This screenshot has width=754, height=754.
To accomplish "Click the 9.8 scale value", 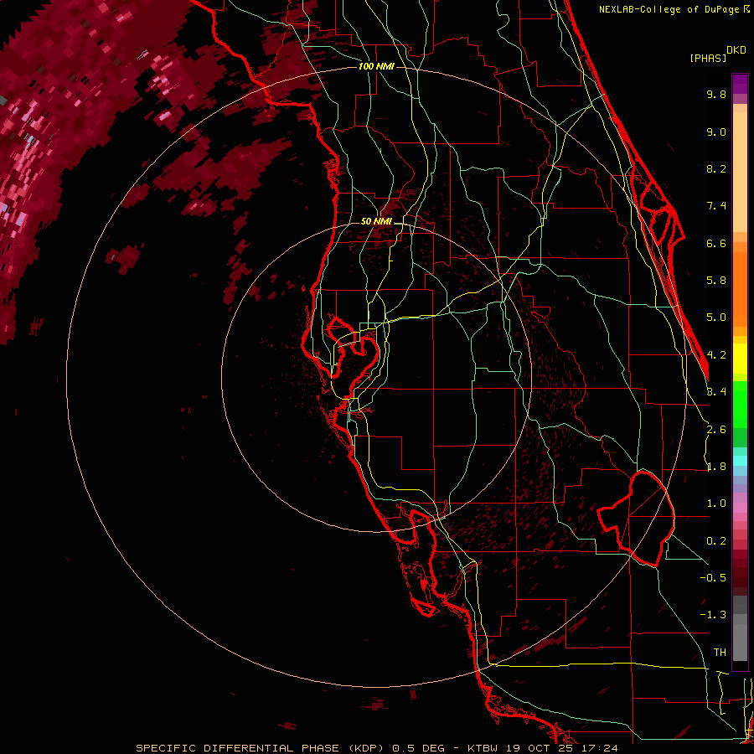I will pos(716,94).
